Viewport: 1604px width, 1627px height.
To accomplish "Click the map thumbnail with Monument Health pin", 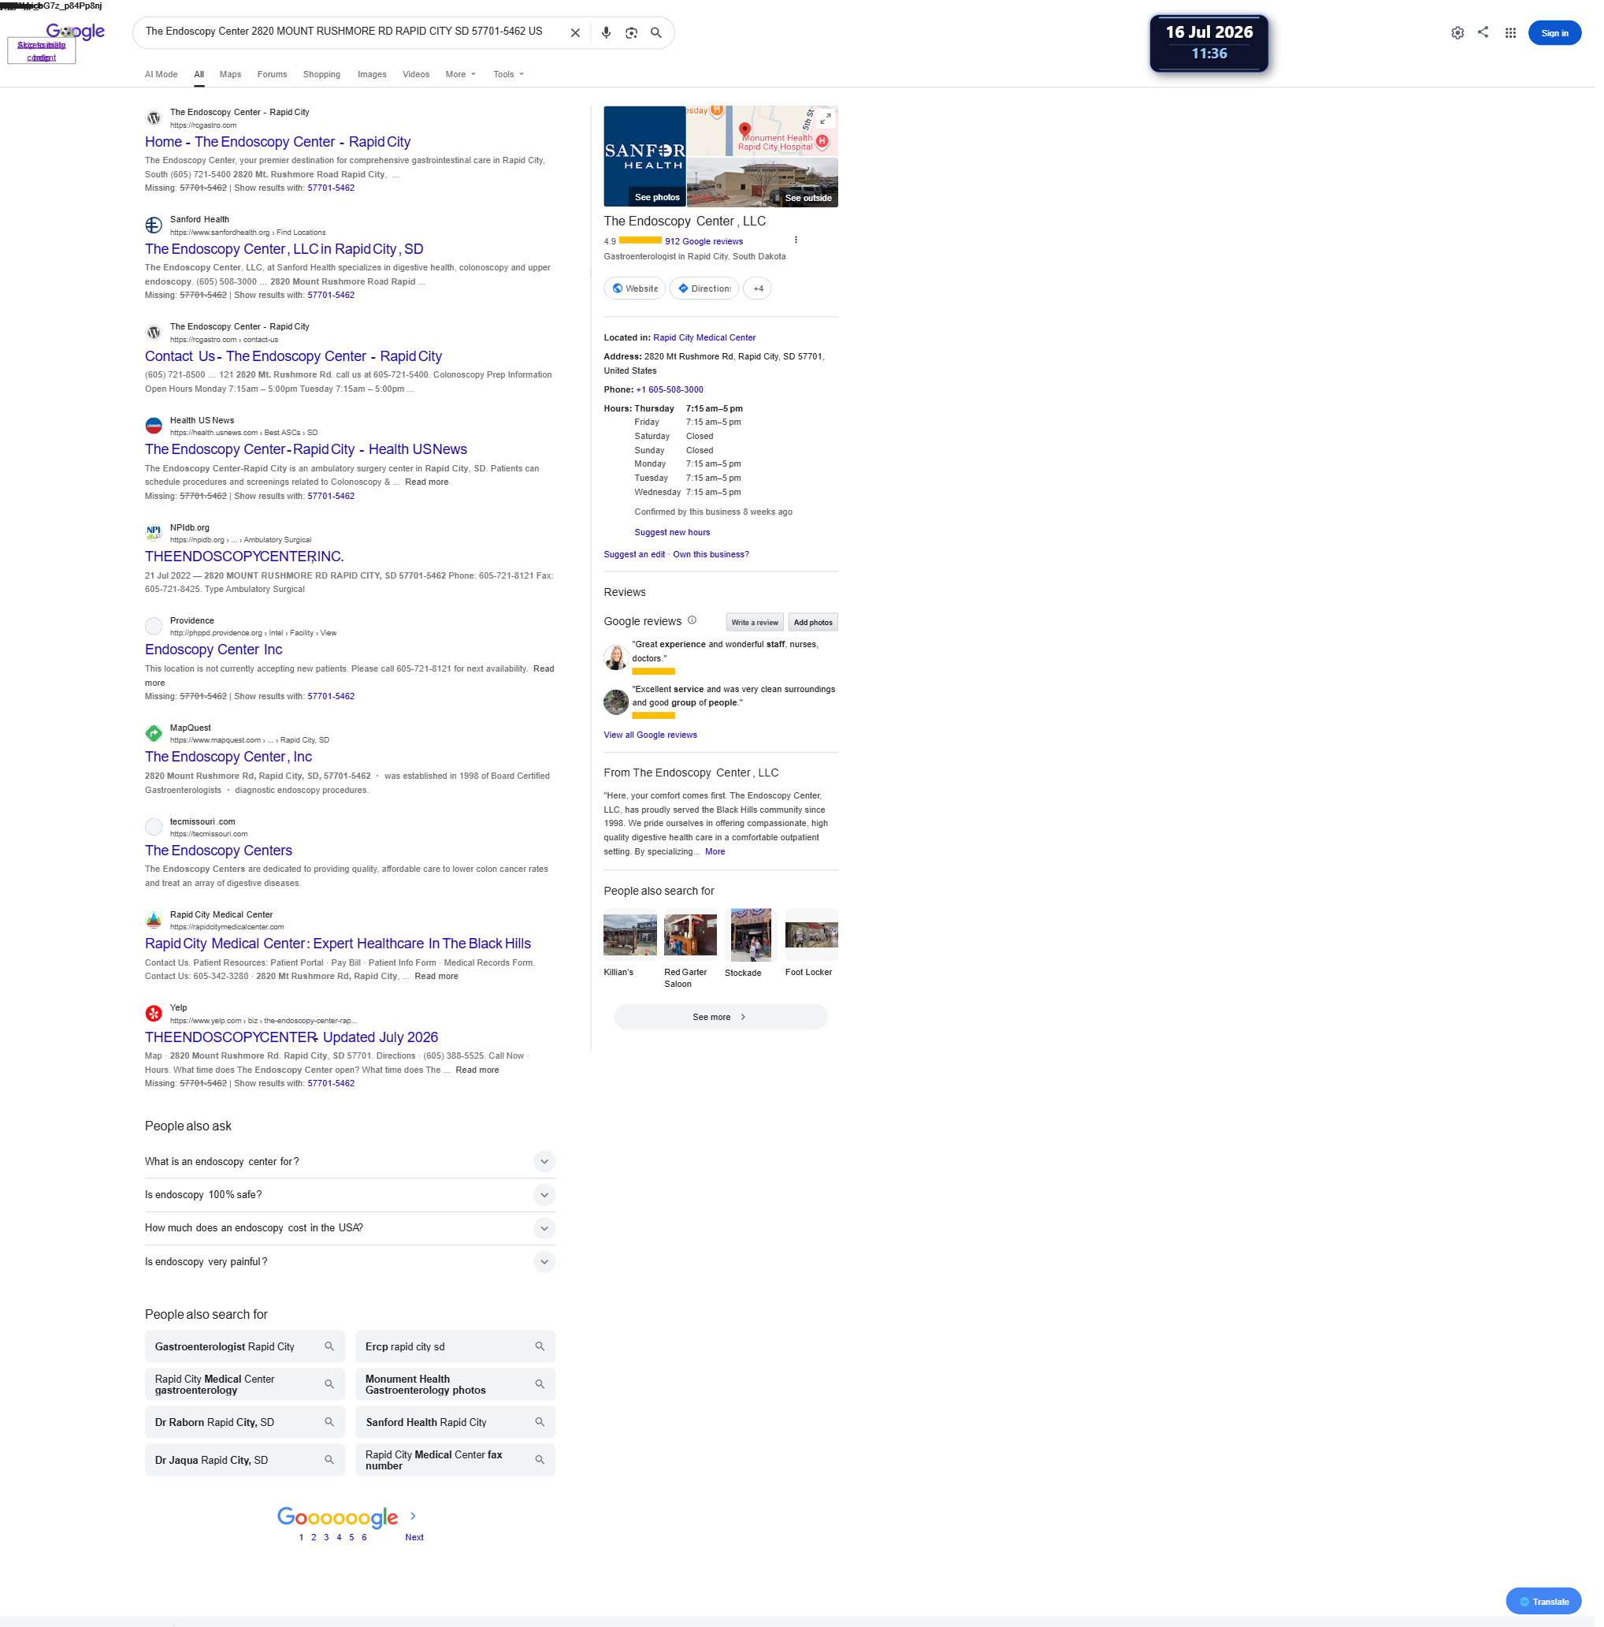I will tap(763, 132).
